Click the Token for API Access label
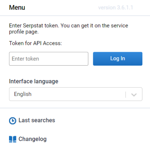Image resolution: width=150 pixels, height=150 pixels. 35,43
